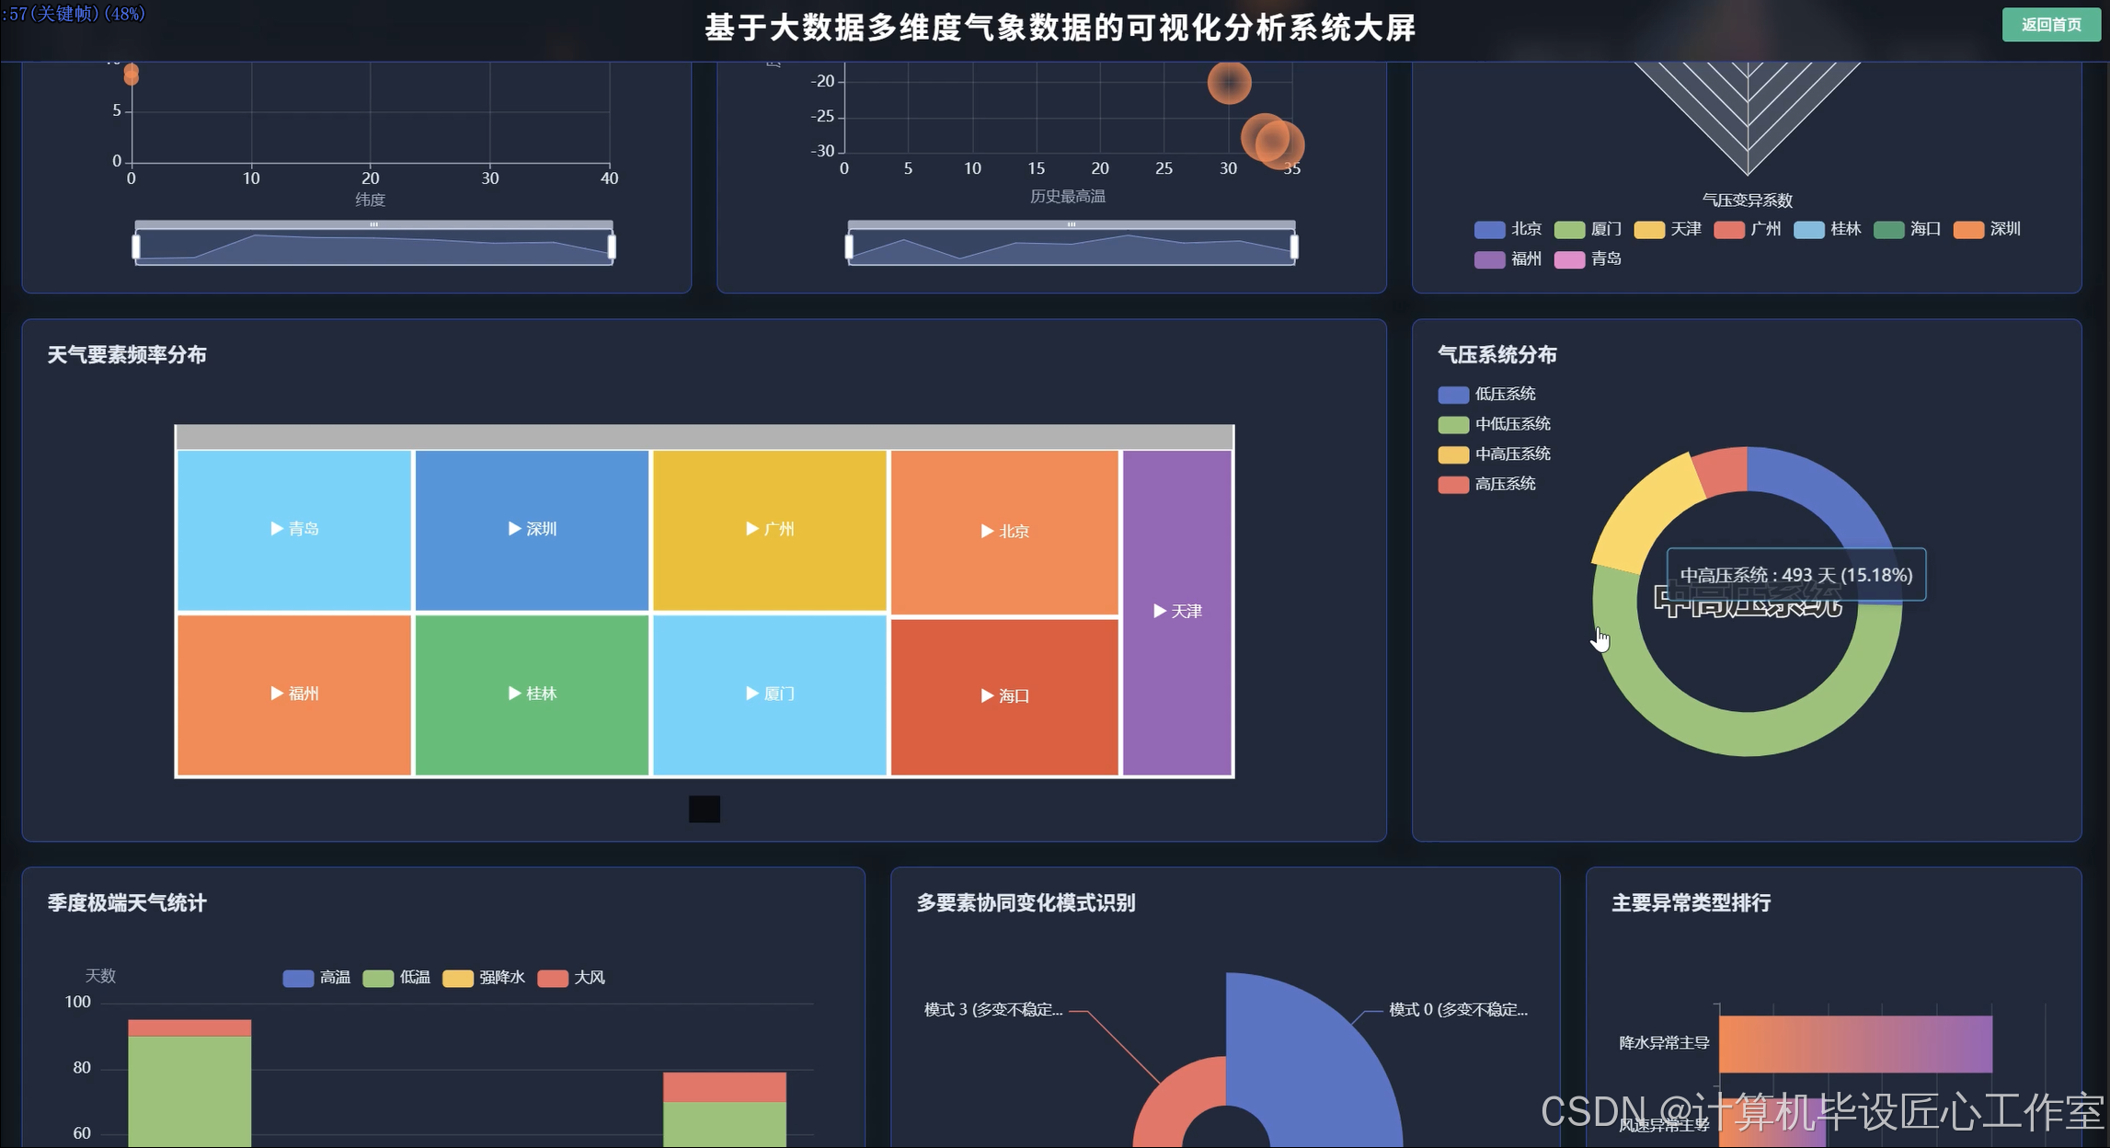Click the 大风 legend marker icon

(552, 978)
